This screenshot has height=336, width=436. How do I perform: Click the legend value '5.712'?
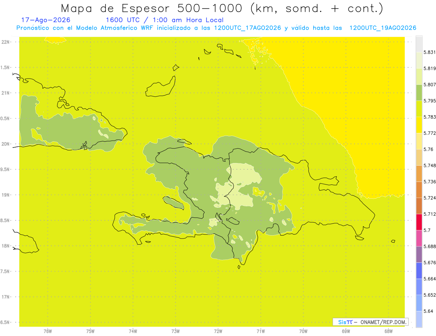pyautogui.click(x=430, y=214)
